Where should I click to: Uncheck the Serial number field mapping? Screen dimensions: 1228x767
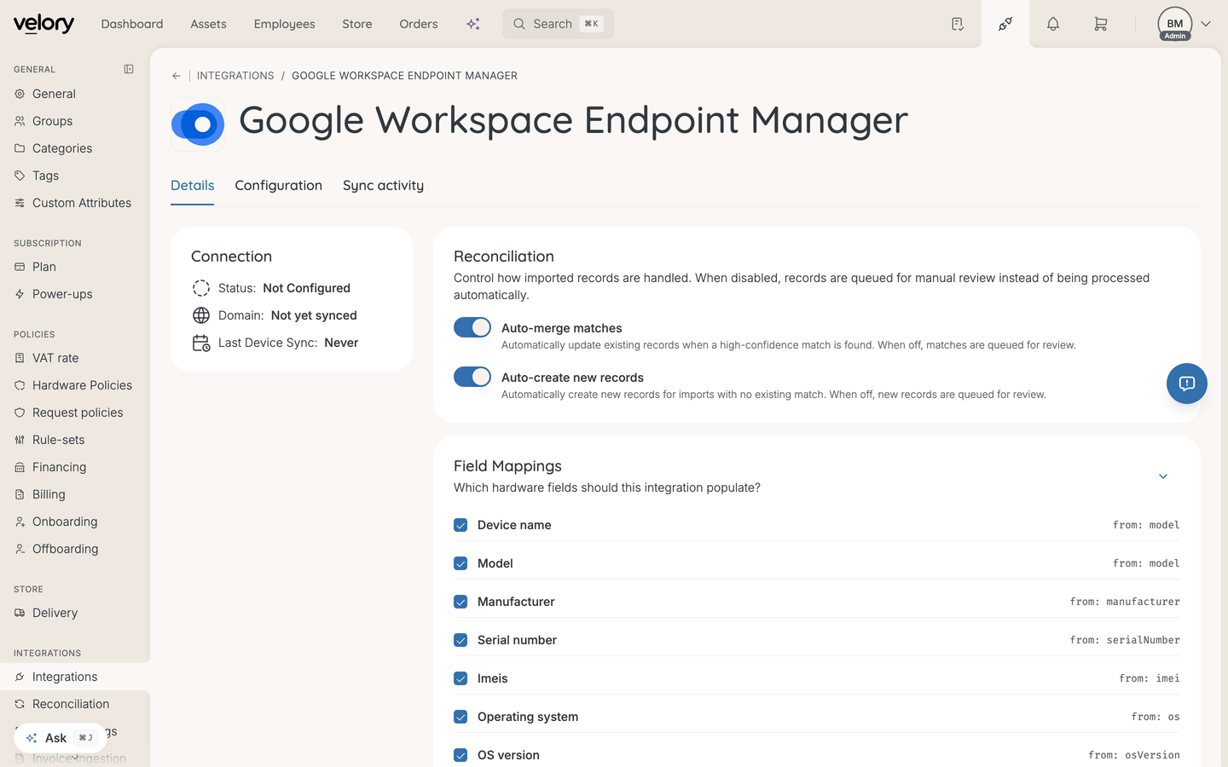[460, 640]
